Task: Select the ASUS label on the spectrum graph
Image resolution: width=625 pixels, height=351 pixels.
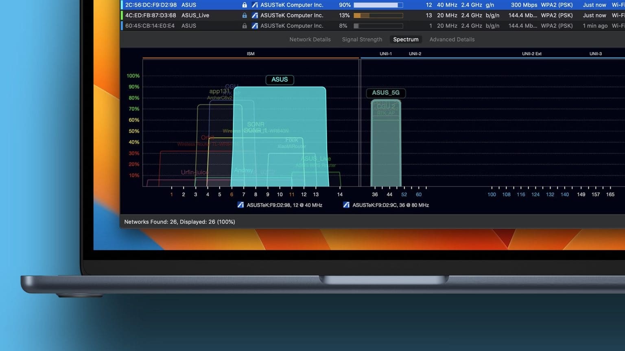Action: [280, 80]
